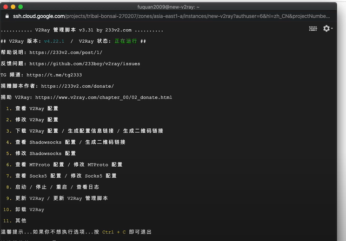346x241 pixels.
Task: Open the https://t.me/tg2333 channel link
Action: coord(54,75)
